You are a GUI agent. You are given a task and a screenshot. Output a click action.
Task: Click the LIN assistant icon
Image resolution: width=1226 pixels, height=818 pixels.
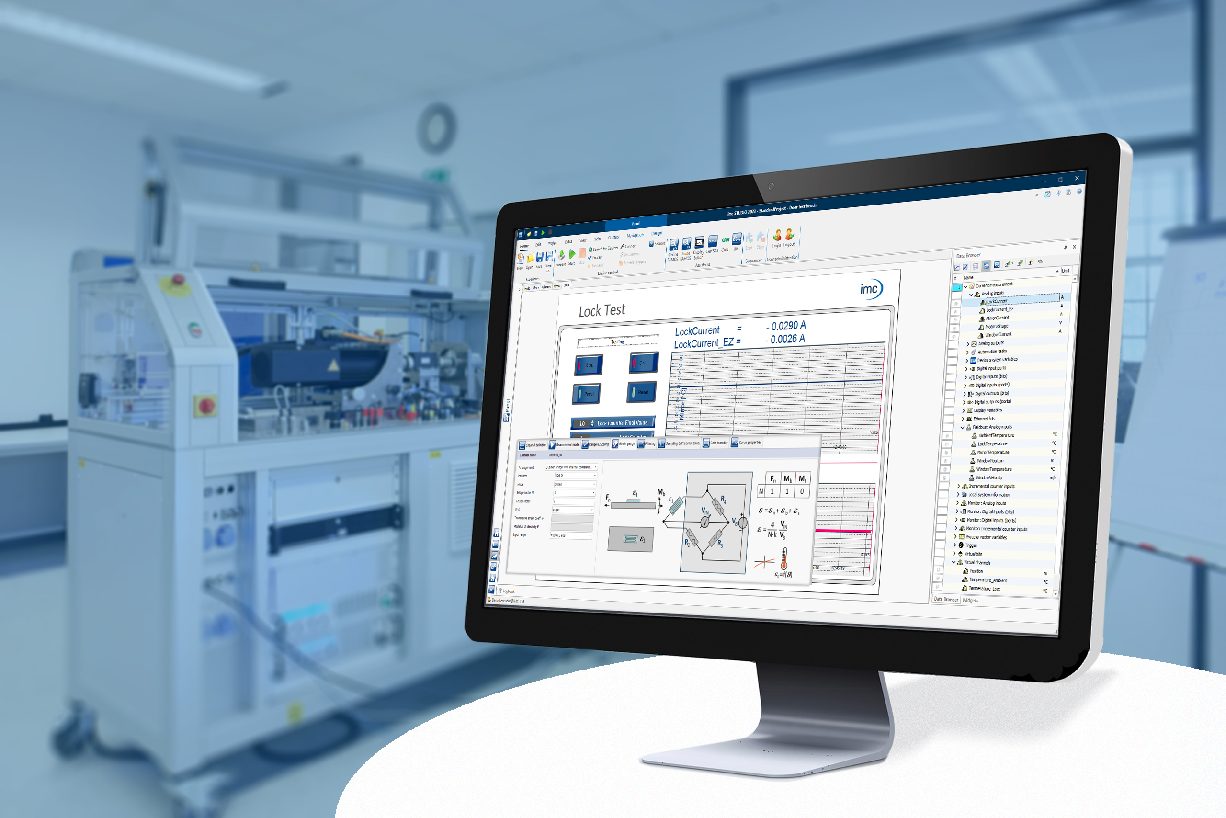(737, 240)
